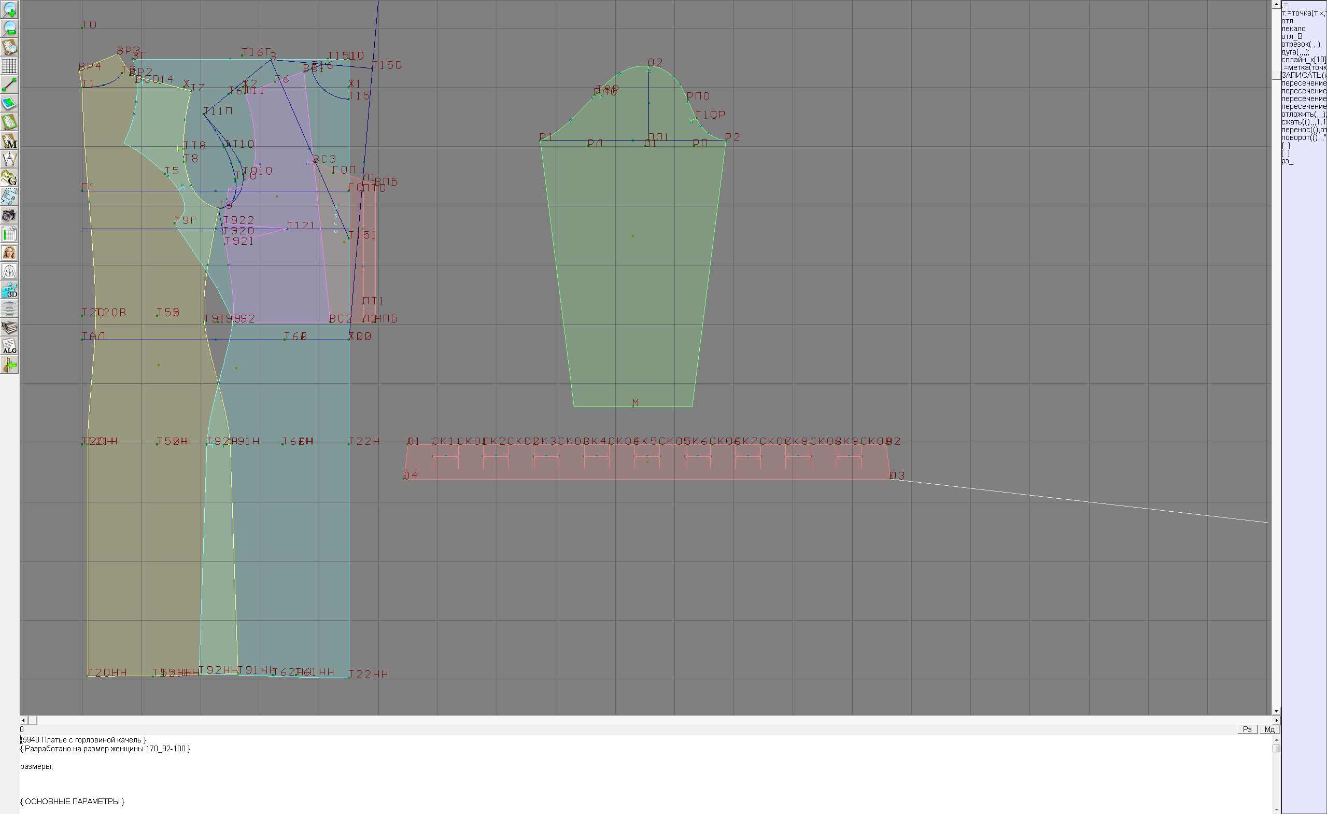Insert 'лекало' from the command list
The width and height of the screenshot is (1327, 814).
click(1293, 29)
